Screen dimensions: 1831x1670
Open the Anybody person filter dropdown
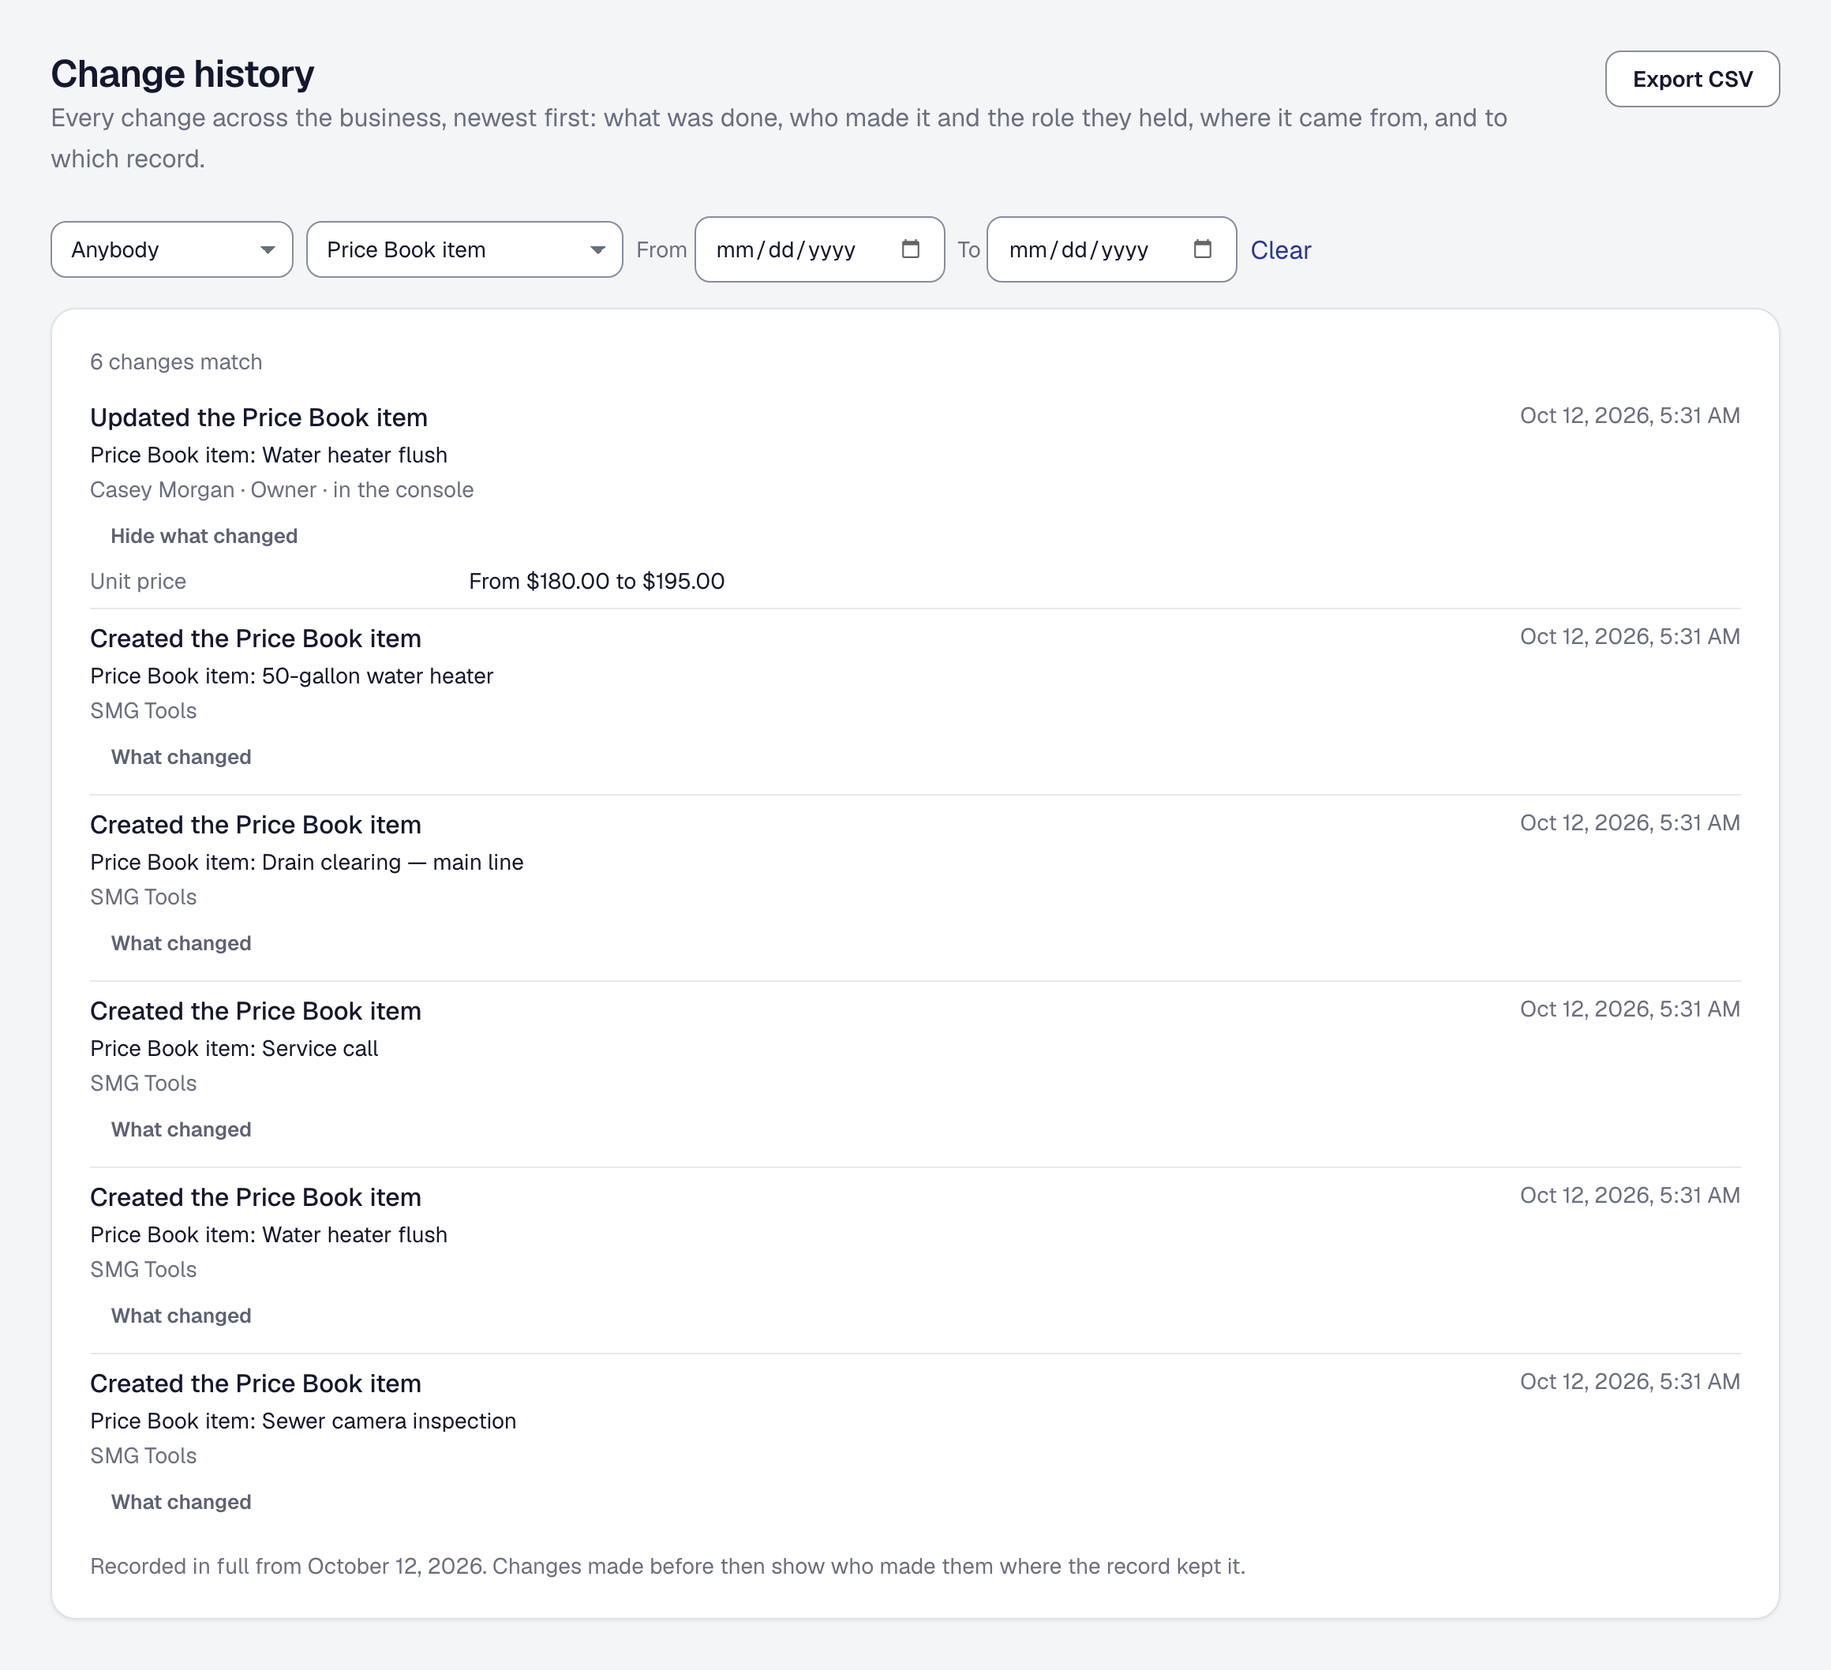tap(172, 249)
